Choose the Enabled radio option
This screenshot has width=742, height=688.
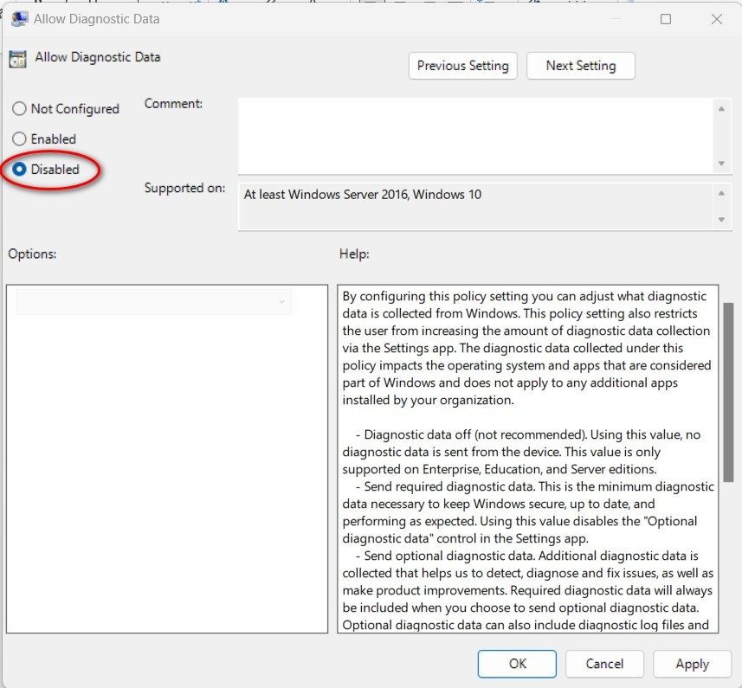[x=19, y=139]
